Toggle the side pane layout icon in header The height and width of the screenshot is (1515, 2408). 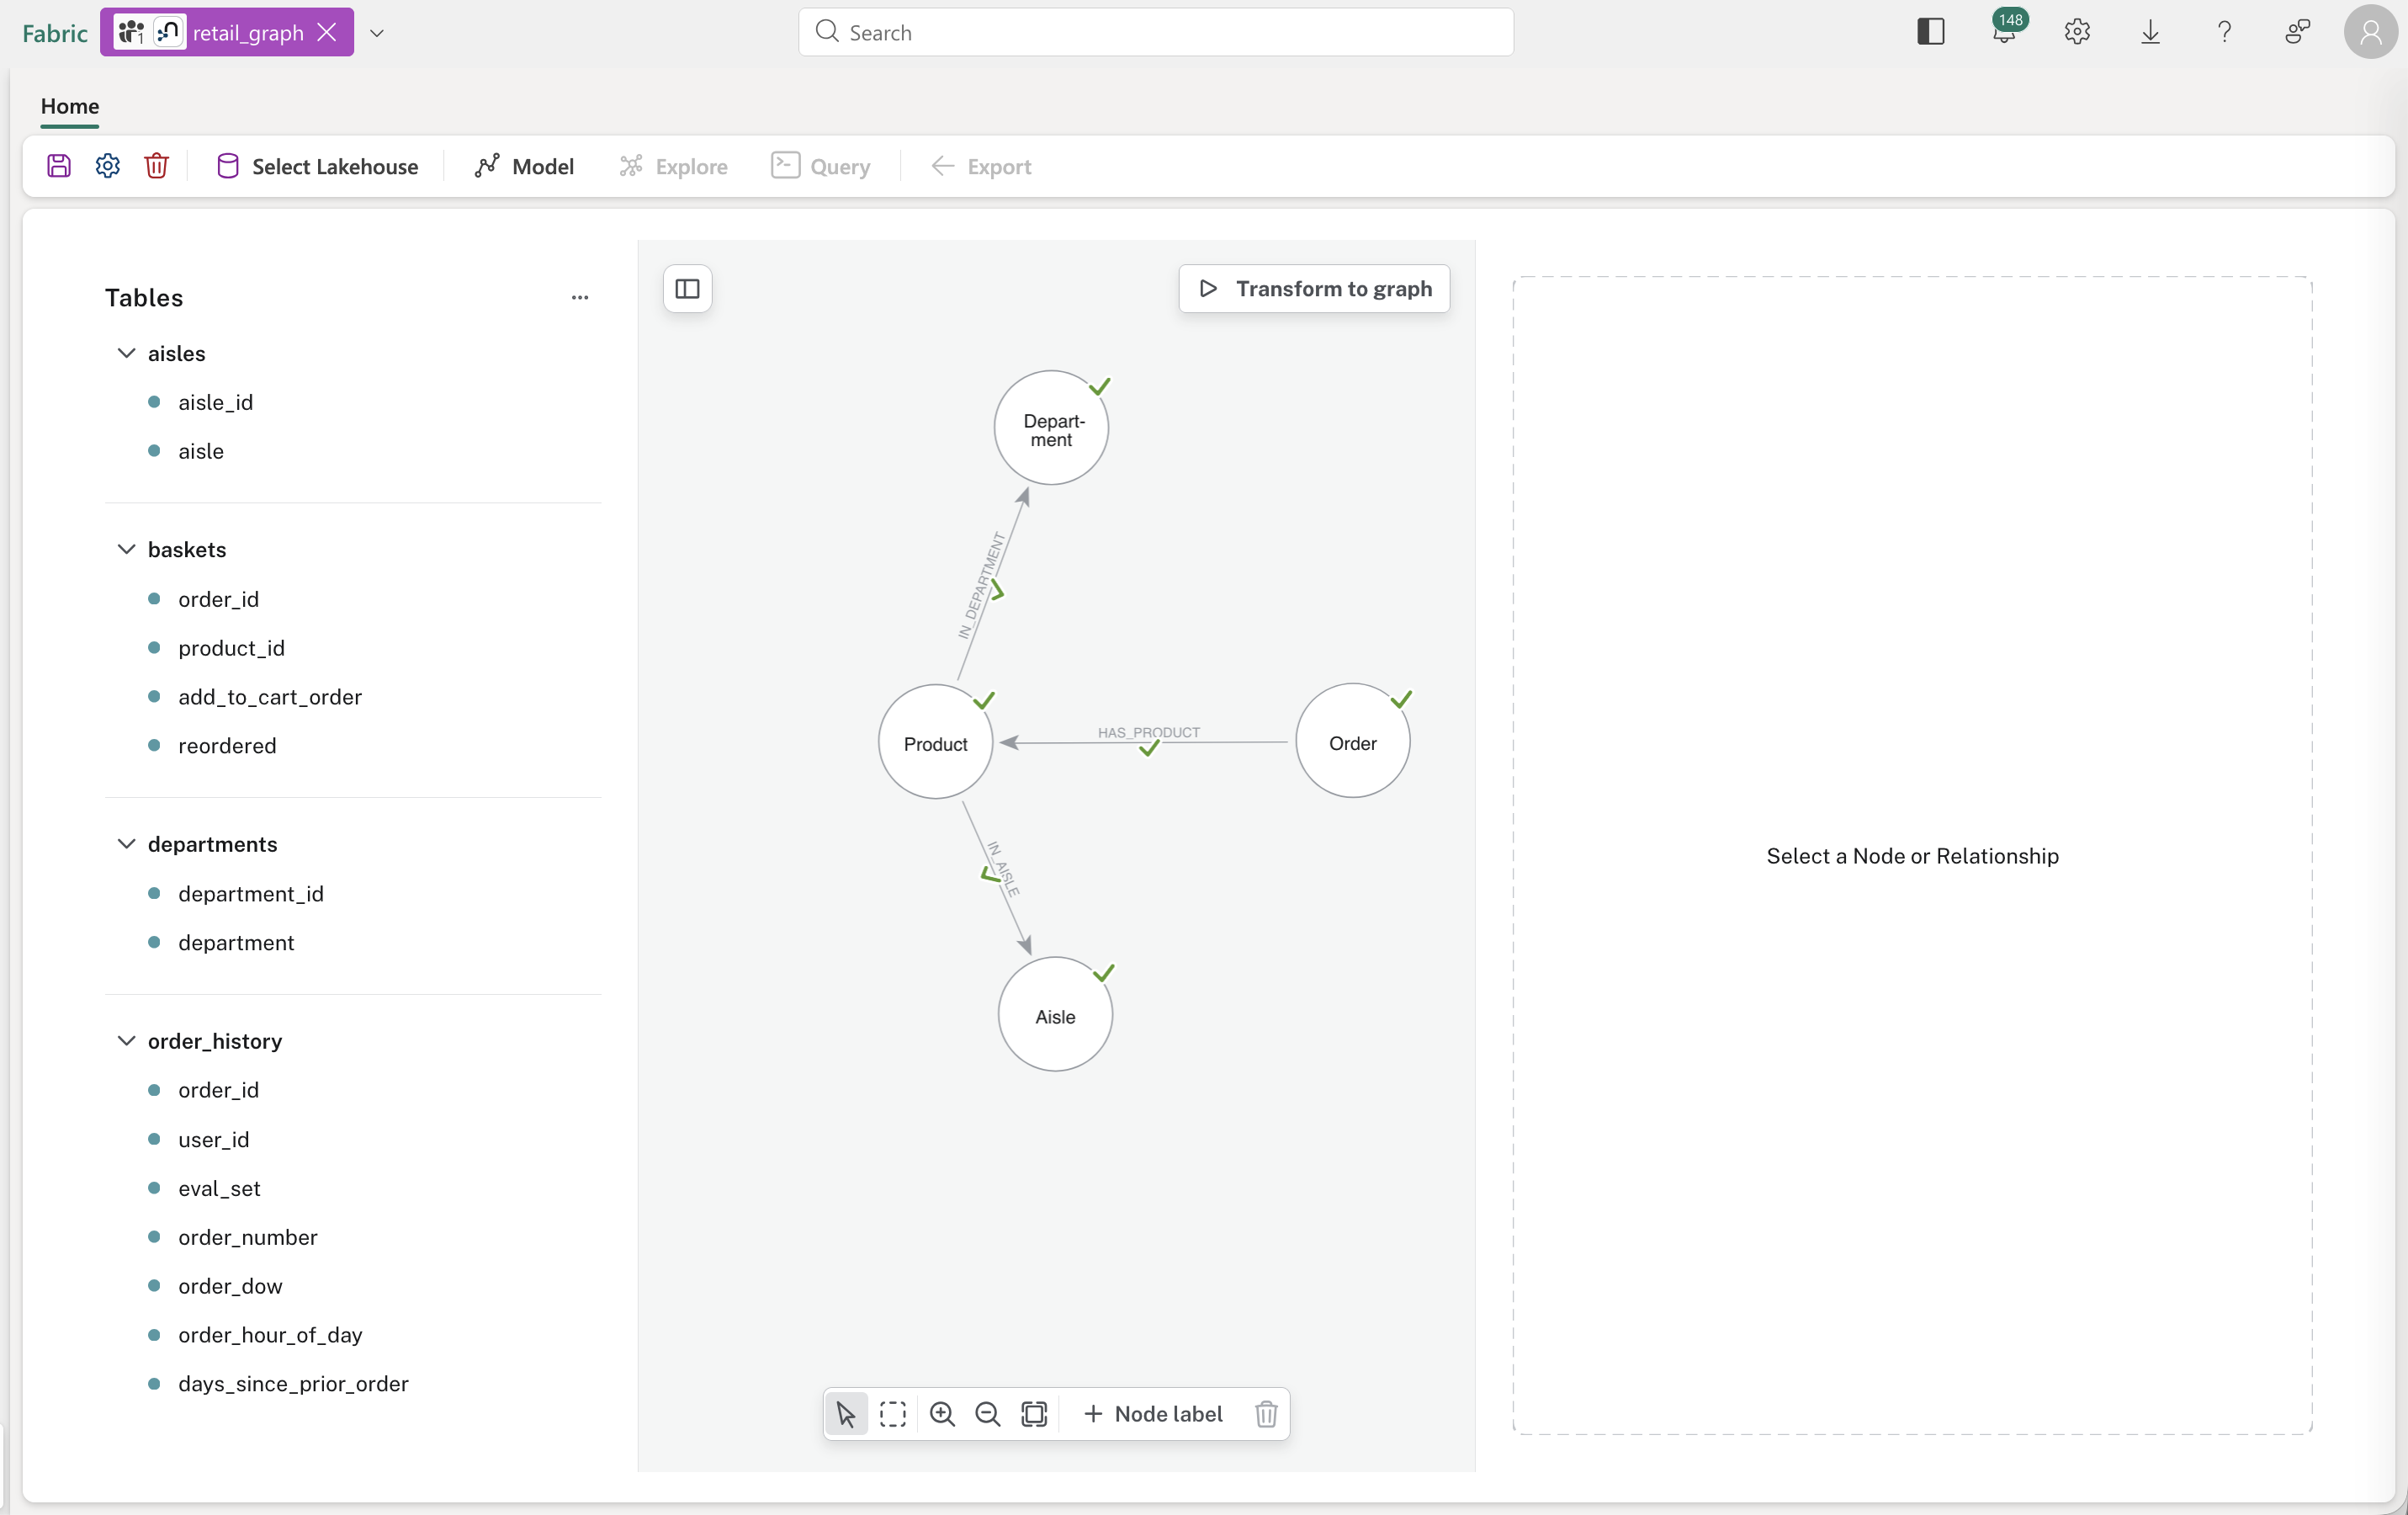pyautogui.click(x=1931, y=32)
